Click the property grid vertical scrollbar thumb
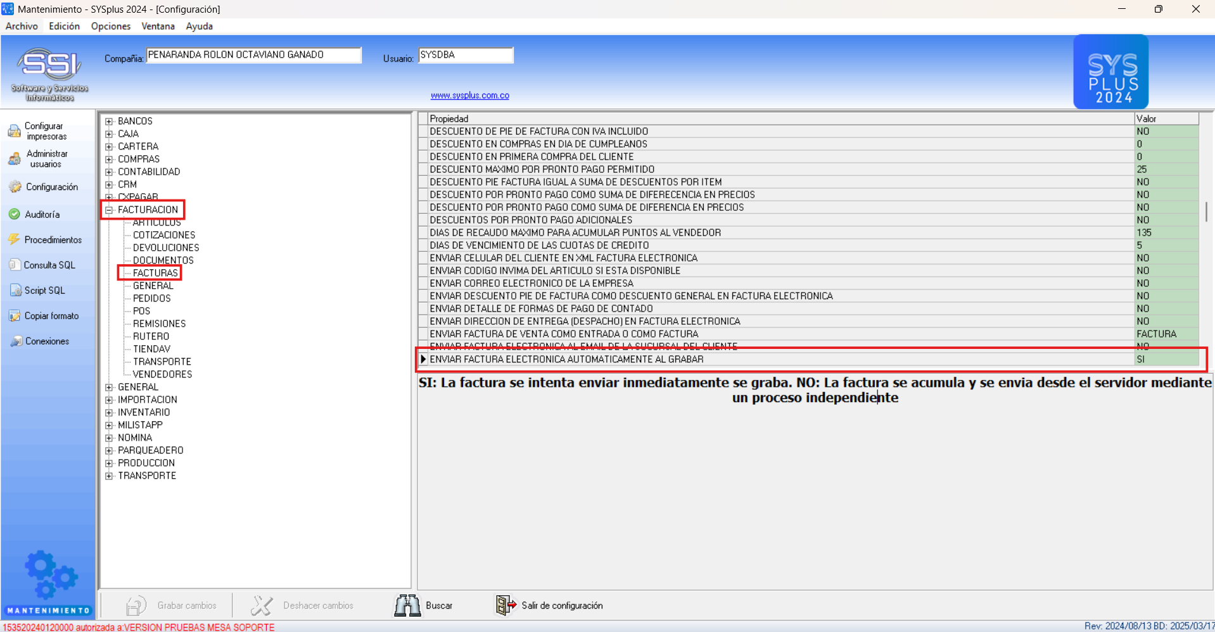1215x632 pixels. pyautogui.click(x=1206, y=212)
